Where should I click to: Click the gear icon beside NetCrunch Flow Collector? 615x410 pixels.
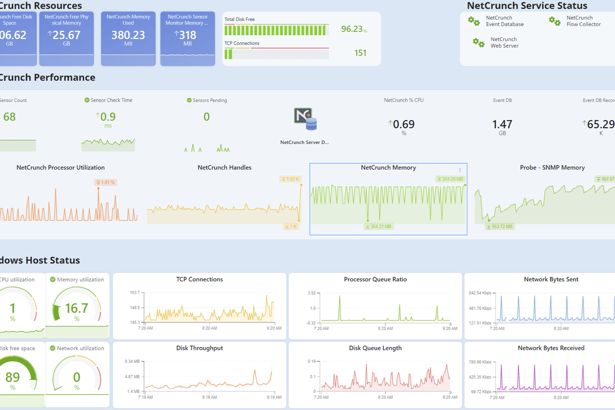(555, 20)
